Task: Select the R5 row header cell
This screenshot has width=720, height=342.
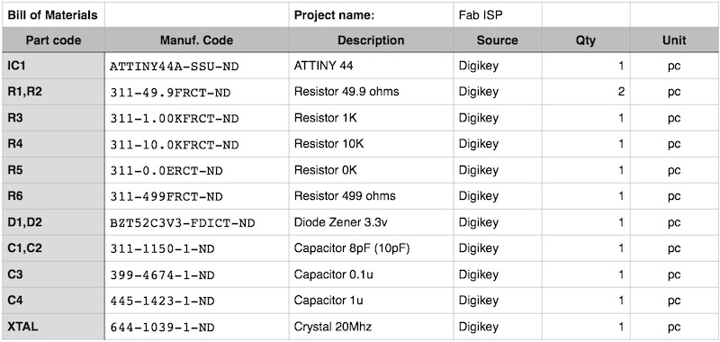Action: coord(53,170)
